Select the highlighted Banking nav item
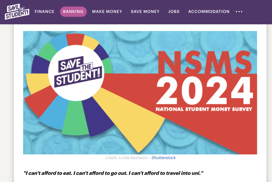Screen dimensions: 272x182 tap(73, 12)
